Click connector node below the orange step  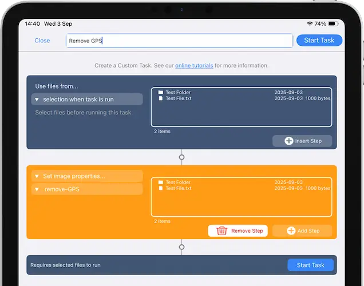tap(182, 247)
